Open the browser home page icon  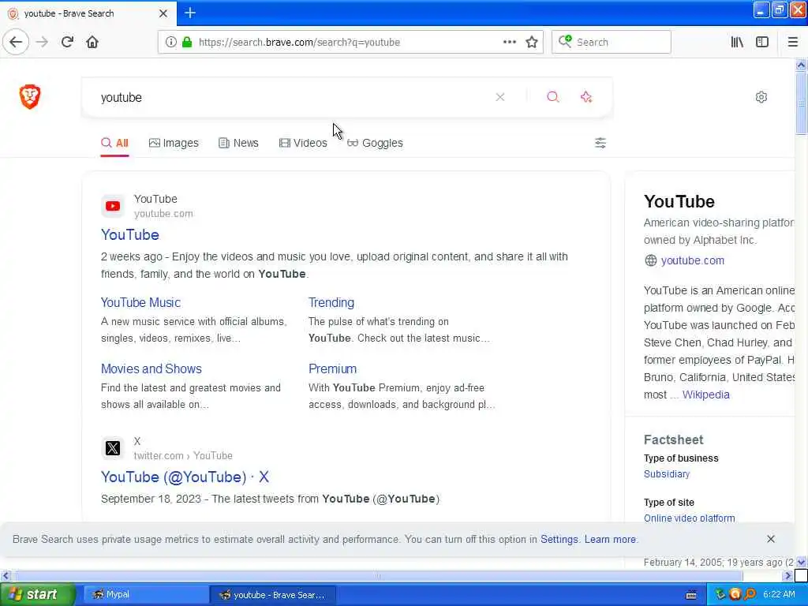coord(92,42)
